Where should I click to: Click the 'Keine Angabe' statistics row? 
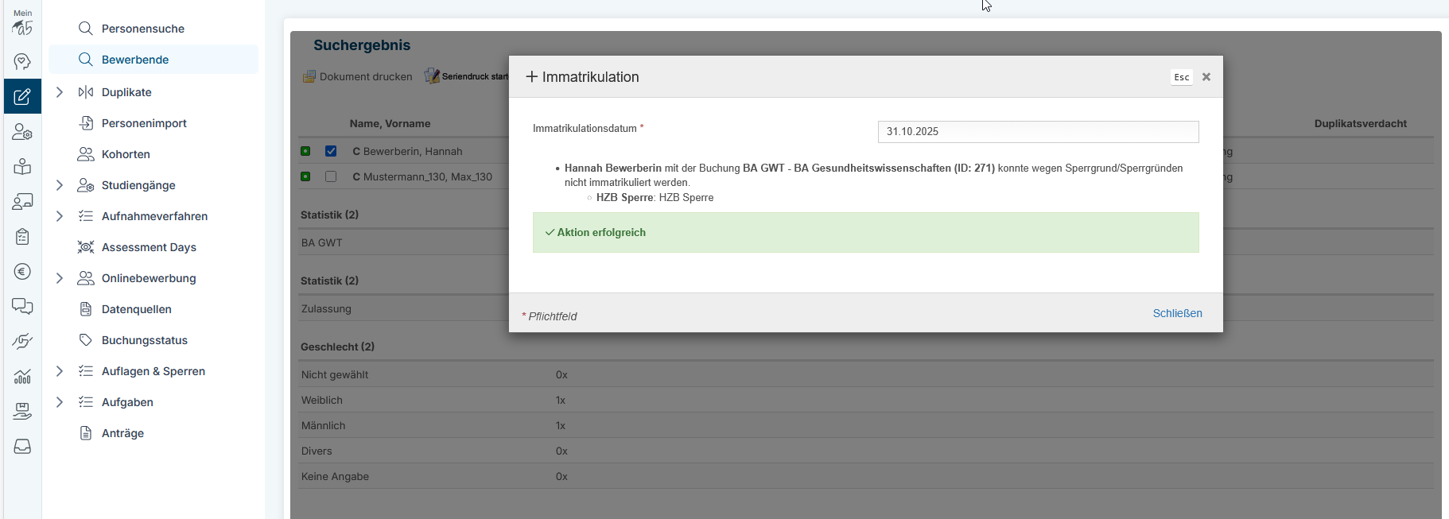click(865, 477)
